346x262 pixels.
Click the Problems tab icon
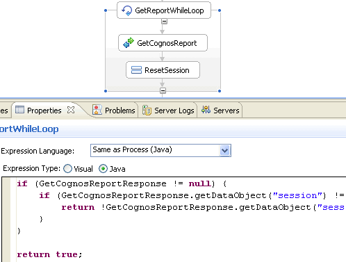point(97,110)
